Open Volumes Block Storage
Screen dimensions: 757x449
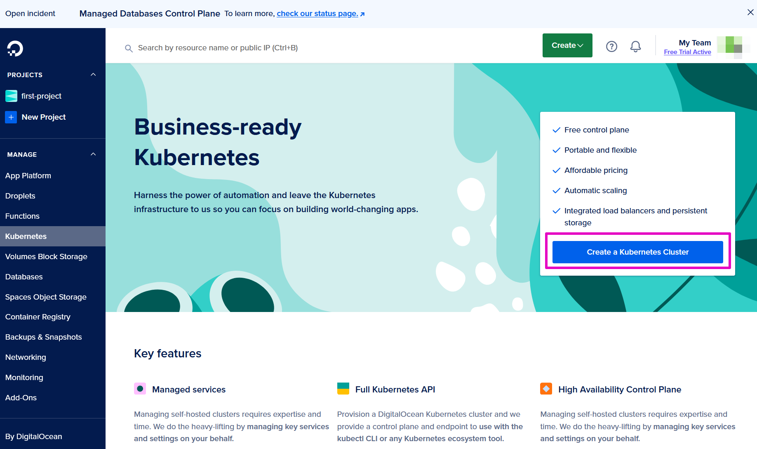coord(46,257)
